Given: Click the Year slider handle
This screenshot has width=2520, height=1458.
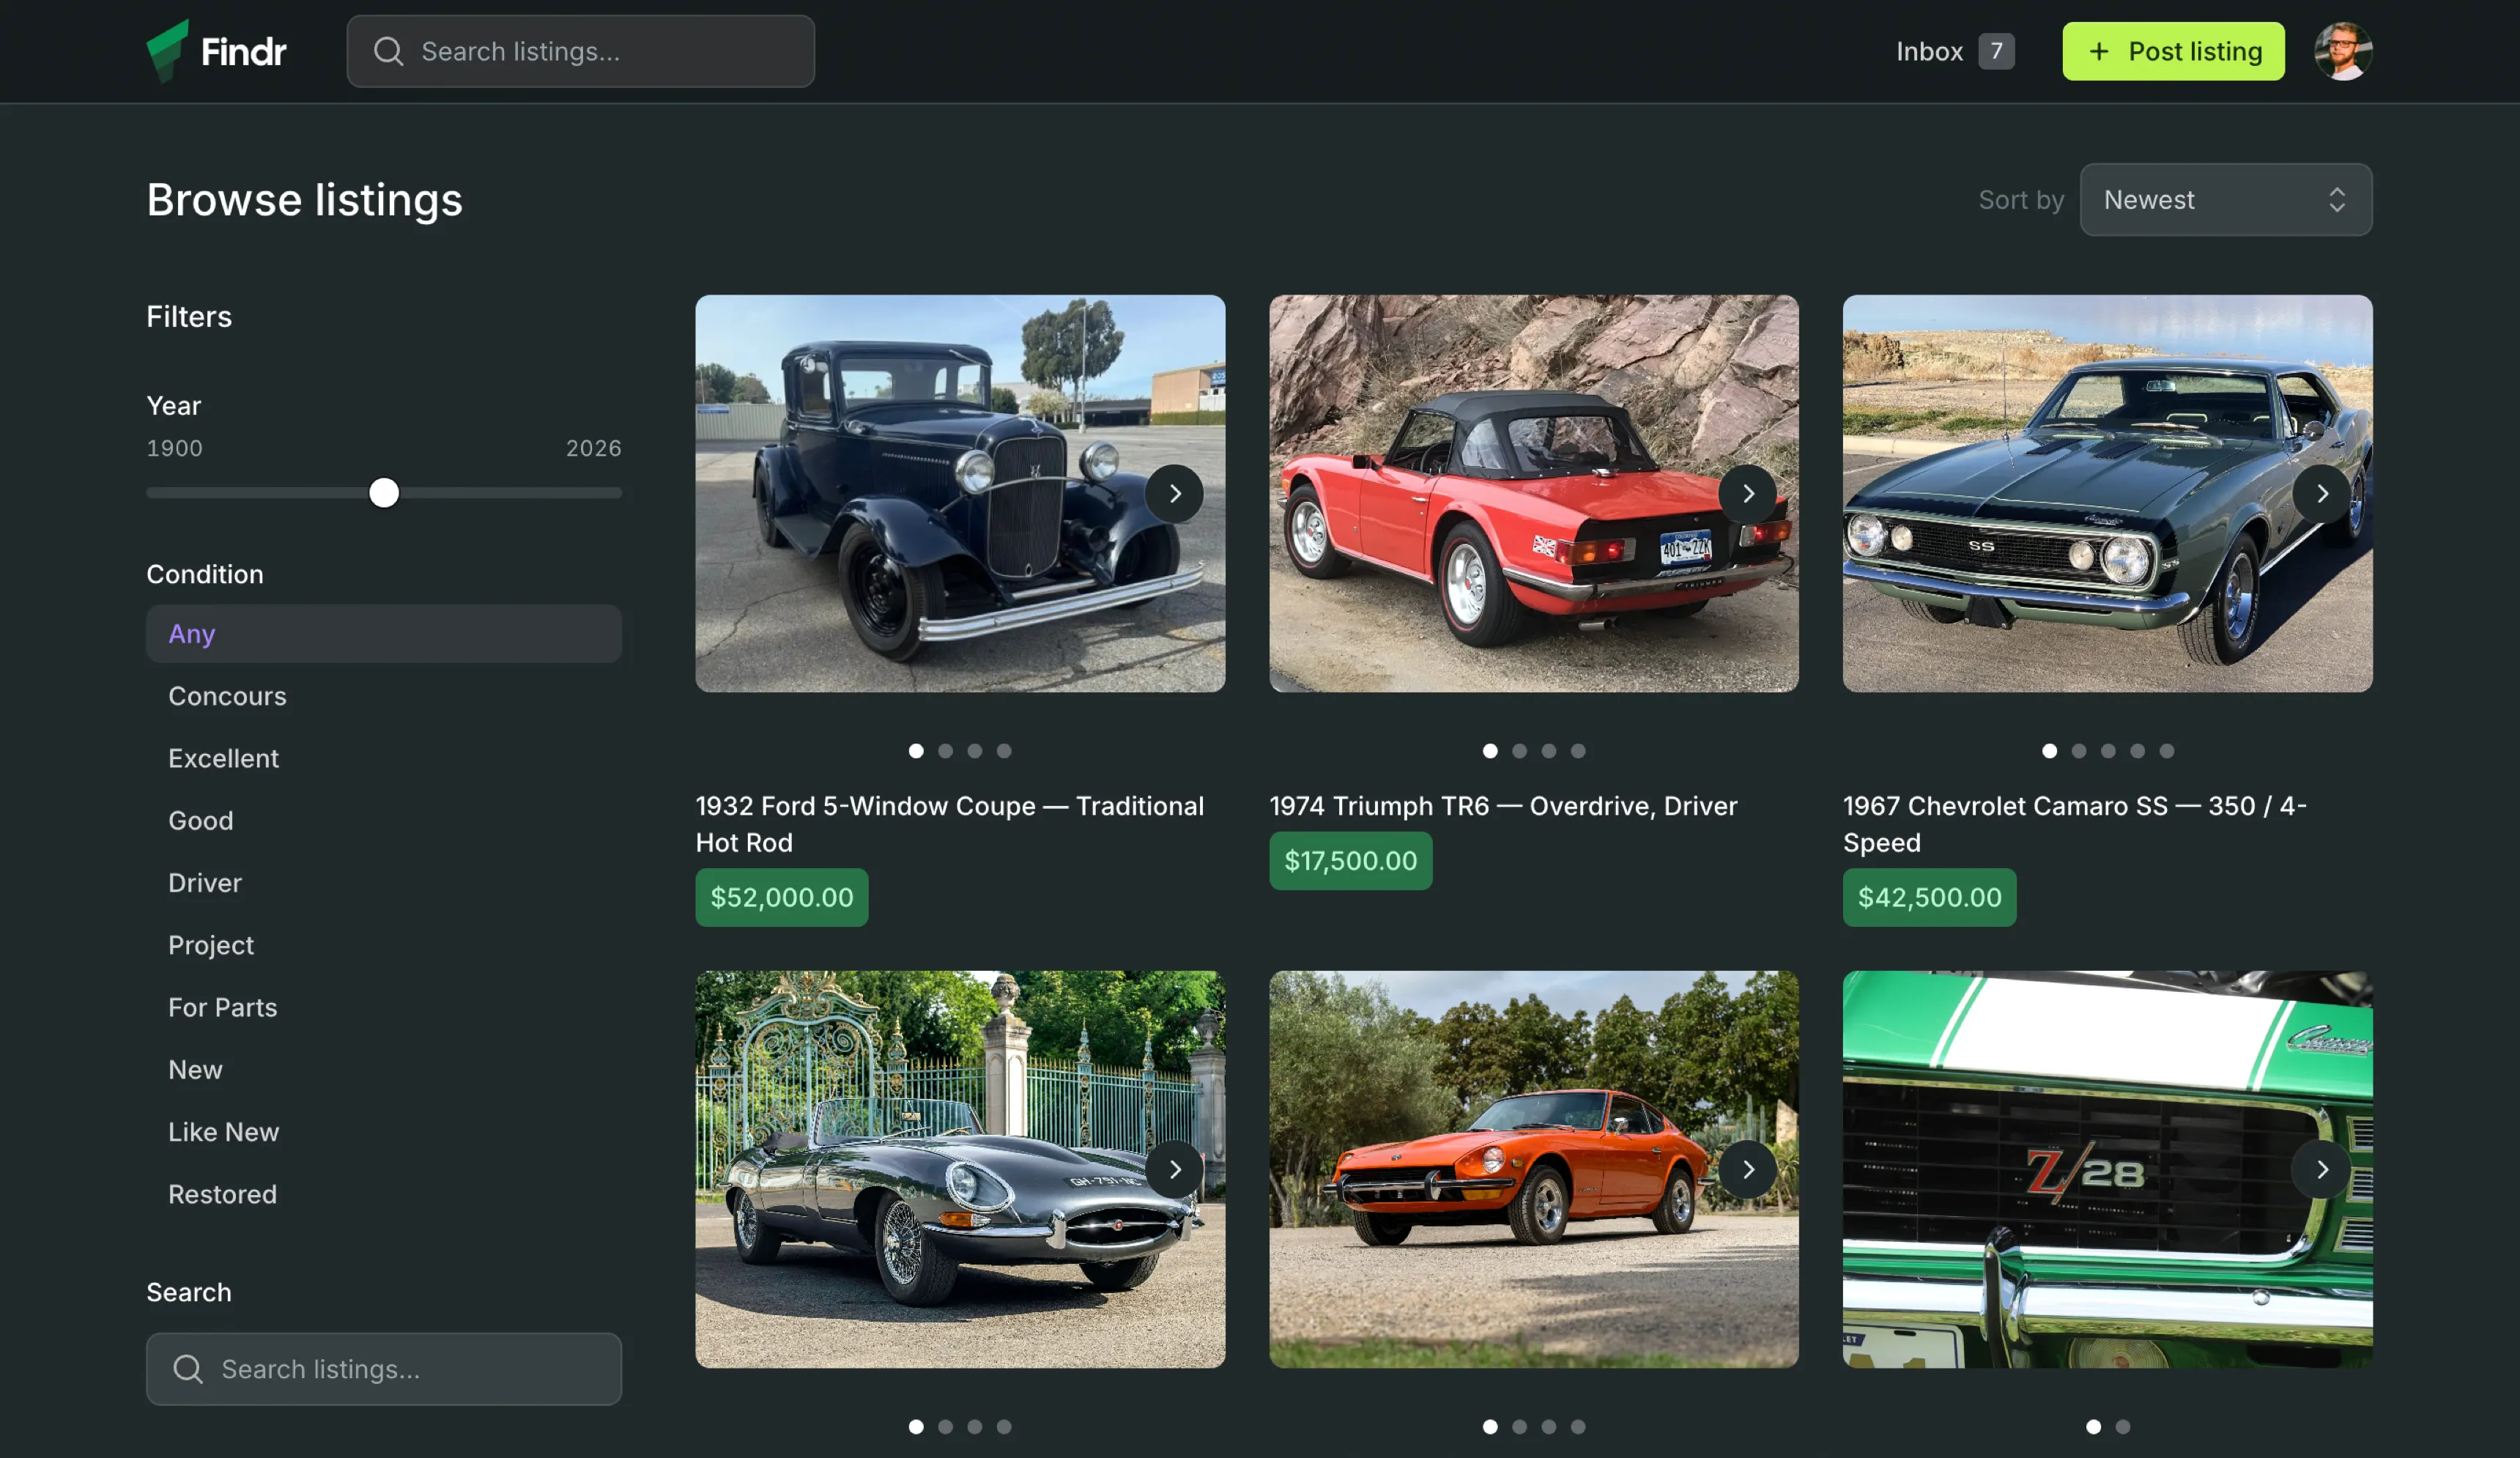Looking at the screenshot, I should point(384,493).
